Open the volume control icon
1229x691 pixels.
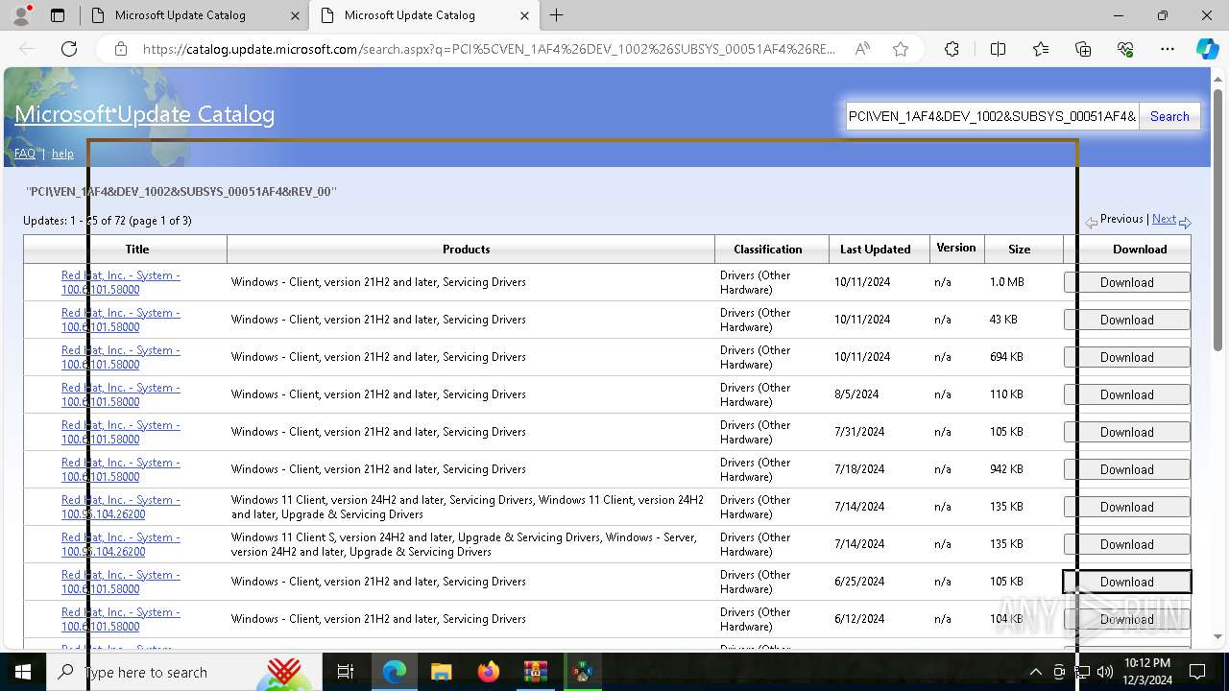pyautogui.click(x=1104, y=672)
